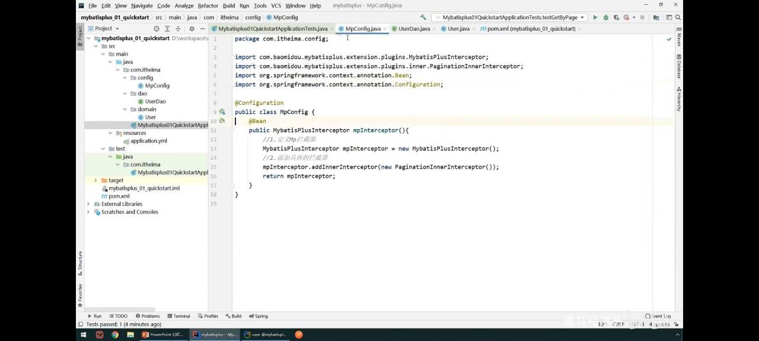This screenshot has width=759, height=341.
Task: Click tool windows quick-access icon in status bar
Action: click(80, 324)
